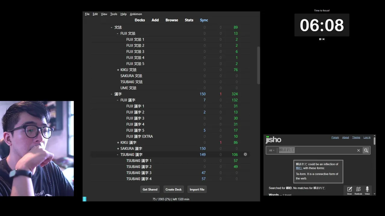Clear the Jisho search box with X
385x216 pixels.
358,150
